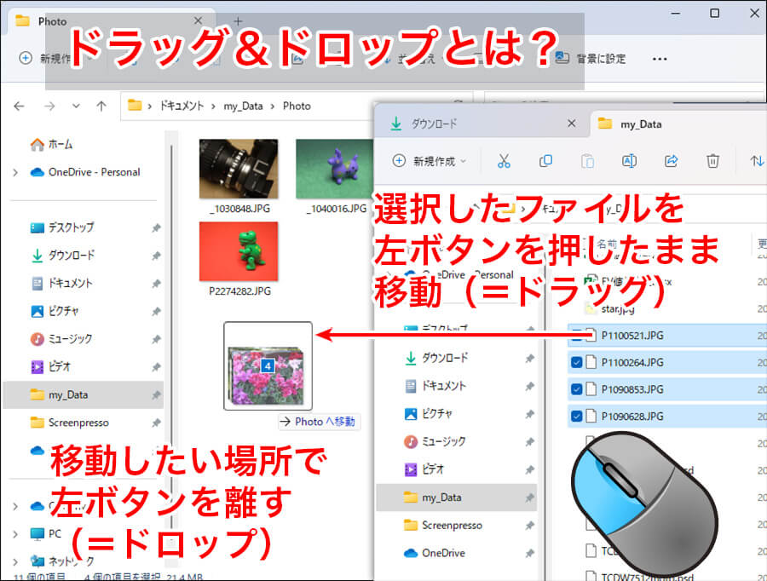Open ダウンロード in my_Data window sidebar

tap(435, 358)
